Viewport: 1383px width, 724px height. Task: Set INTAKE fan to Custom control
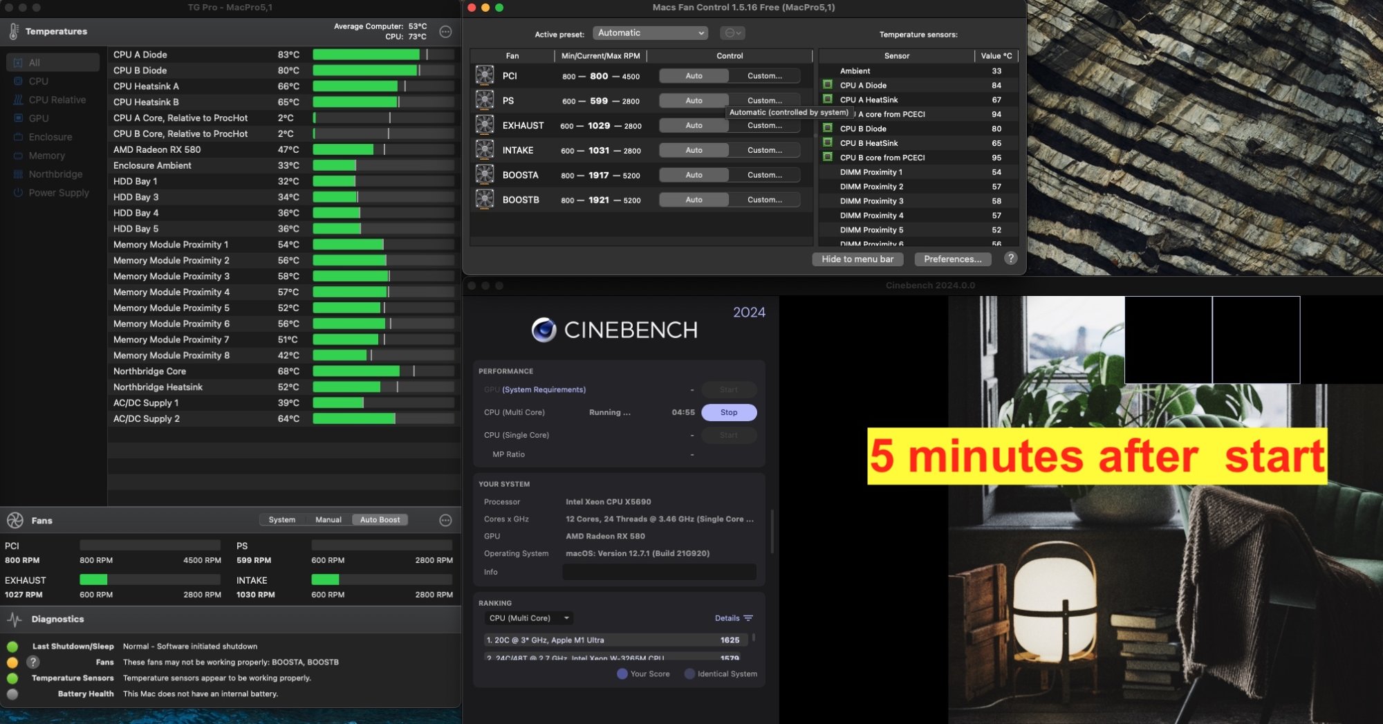(x=765, y=151)
